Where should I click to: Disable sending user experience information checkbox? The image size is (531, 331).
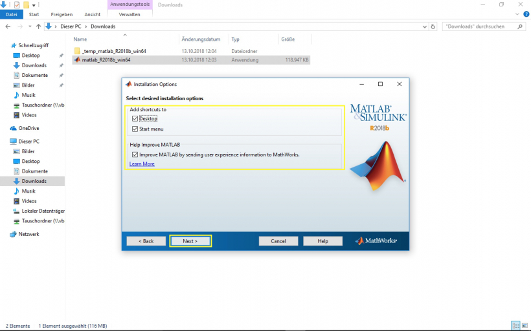(135, 155)
